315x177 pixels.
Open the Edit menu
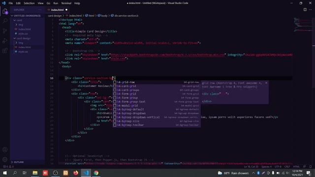tap(18, 3)
